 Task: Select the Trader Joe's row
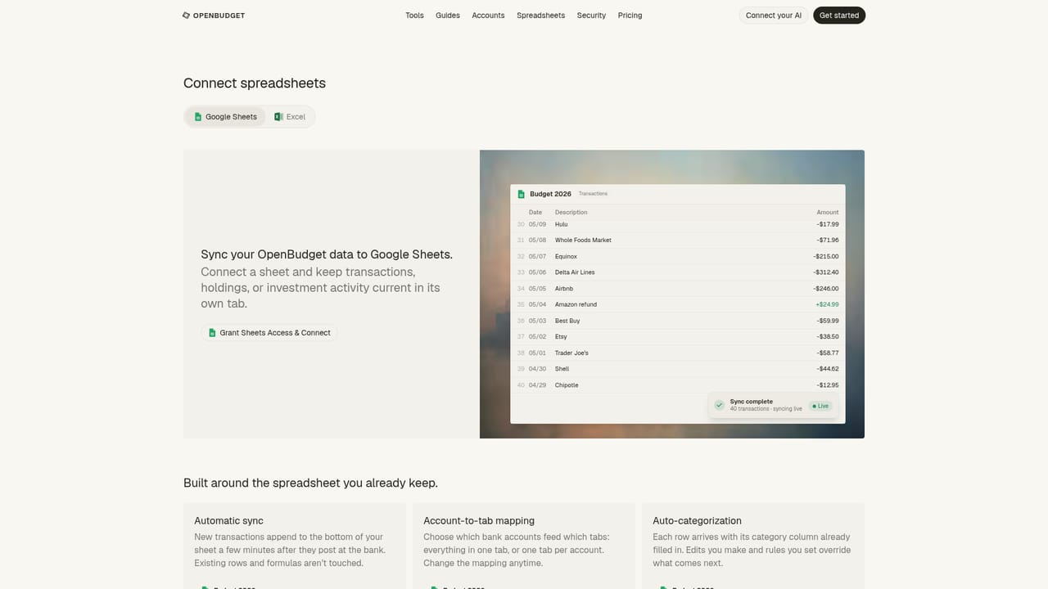[x=678, y=353]
